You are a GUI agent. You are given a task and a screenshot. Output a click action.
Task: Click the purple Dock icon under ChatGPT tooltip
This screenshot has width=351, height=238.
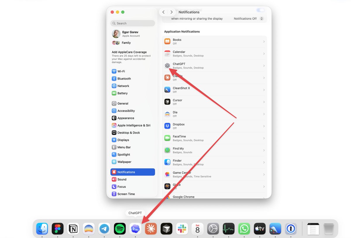(135, 229)
